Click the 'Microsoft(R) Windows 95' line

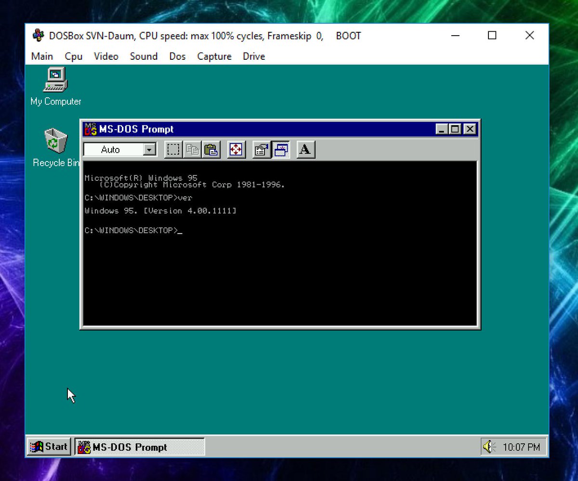tap(141, 178)
